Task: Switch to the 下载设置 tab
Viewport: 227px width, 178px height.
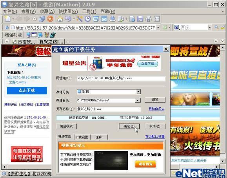Action: coord(82,137)
